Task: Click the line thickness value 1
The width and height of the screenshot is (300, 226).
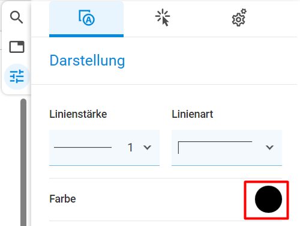Action: click(x=130, y=147)
